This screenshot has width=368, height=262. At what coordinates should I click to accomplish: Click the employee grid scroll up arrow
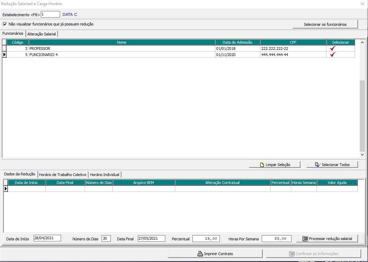coord(362,43)
